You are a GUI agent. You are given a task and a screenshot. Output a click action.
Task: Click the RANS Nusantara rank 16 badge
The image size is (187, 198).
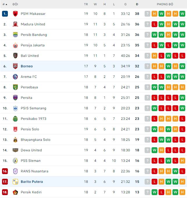5,171
